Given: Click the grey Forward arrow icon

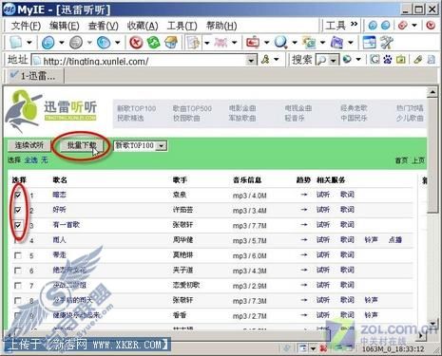Looking at the screenshot, I should coord(76,42).
